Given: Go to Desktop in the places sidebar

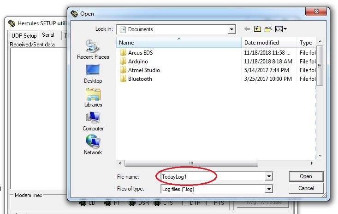Looking at the screenshot, I should click(93, 74).
